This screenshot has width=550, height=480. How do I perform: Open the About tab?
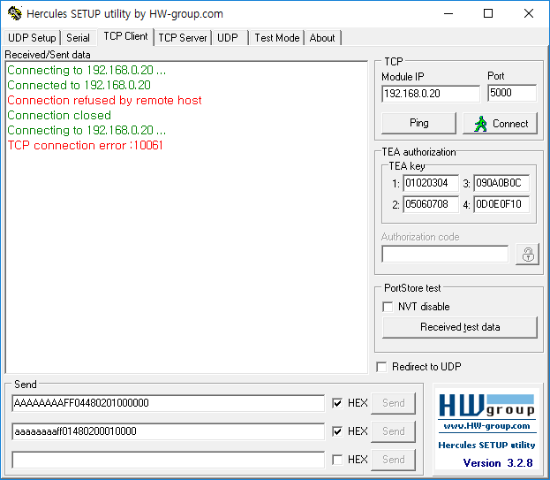tap(322, 38)
